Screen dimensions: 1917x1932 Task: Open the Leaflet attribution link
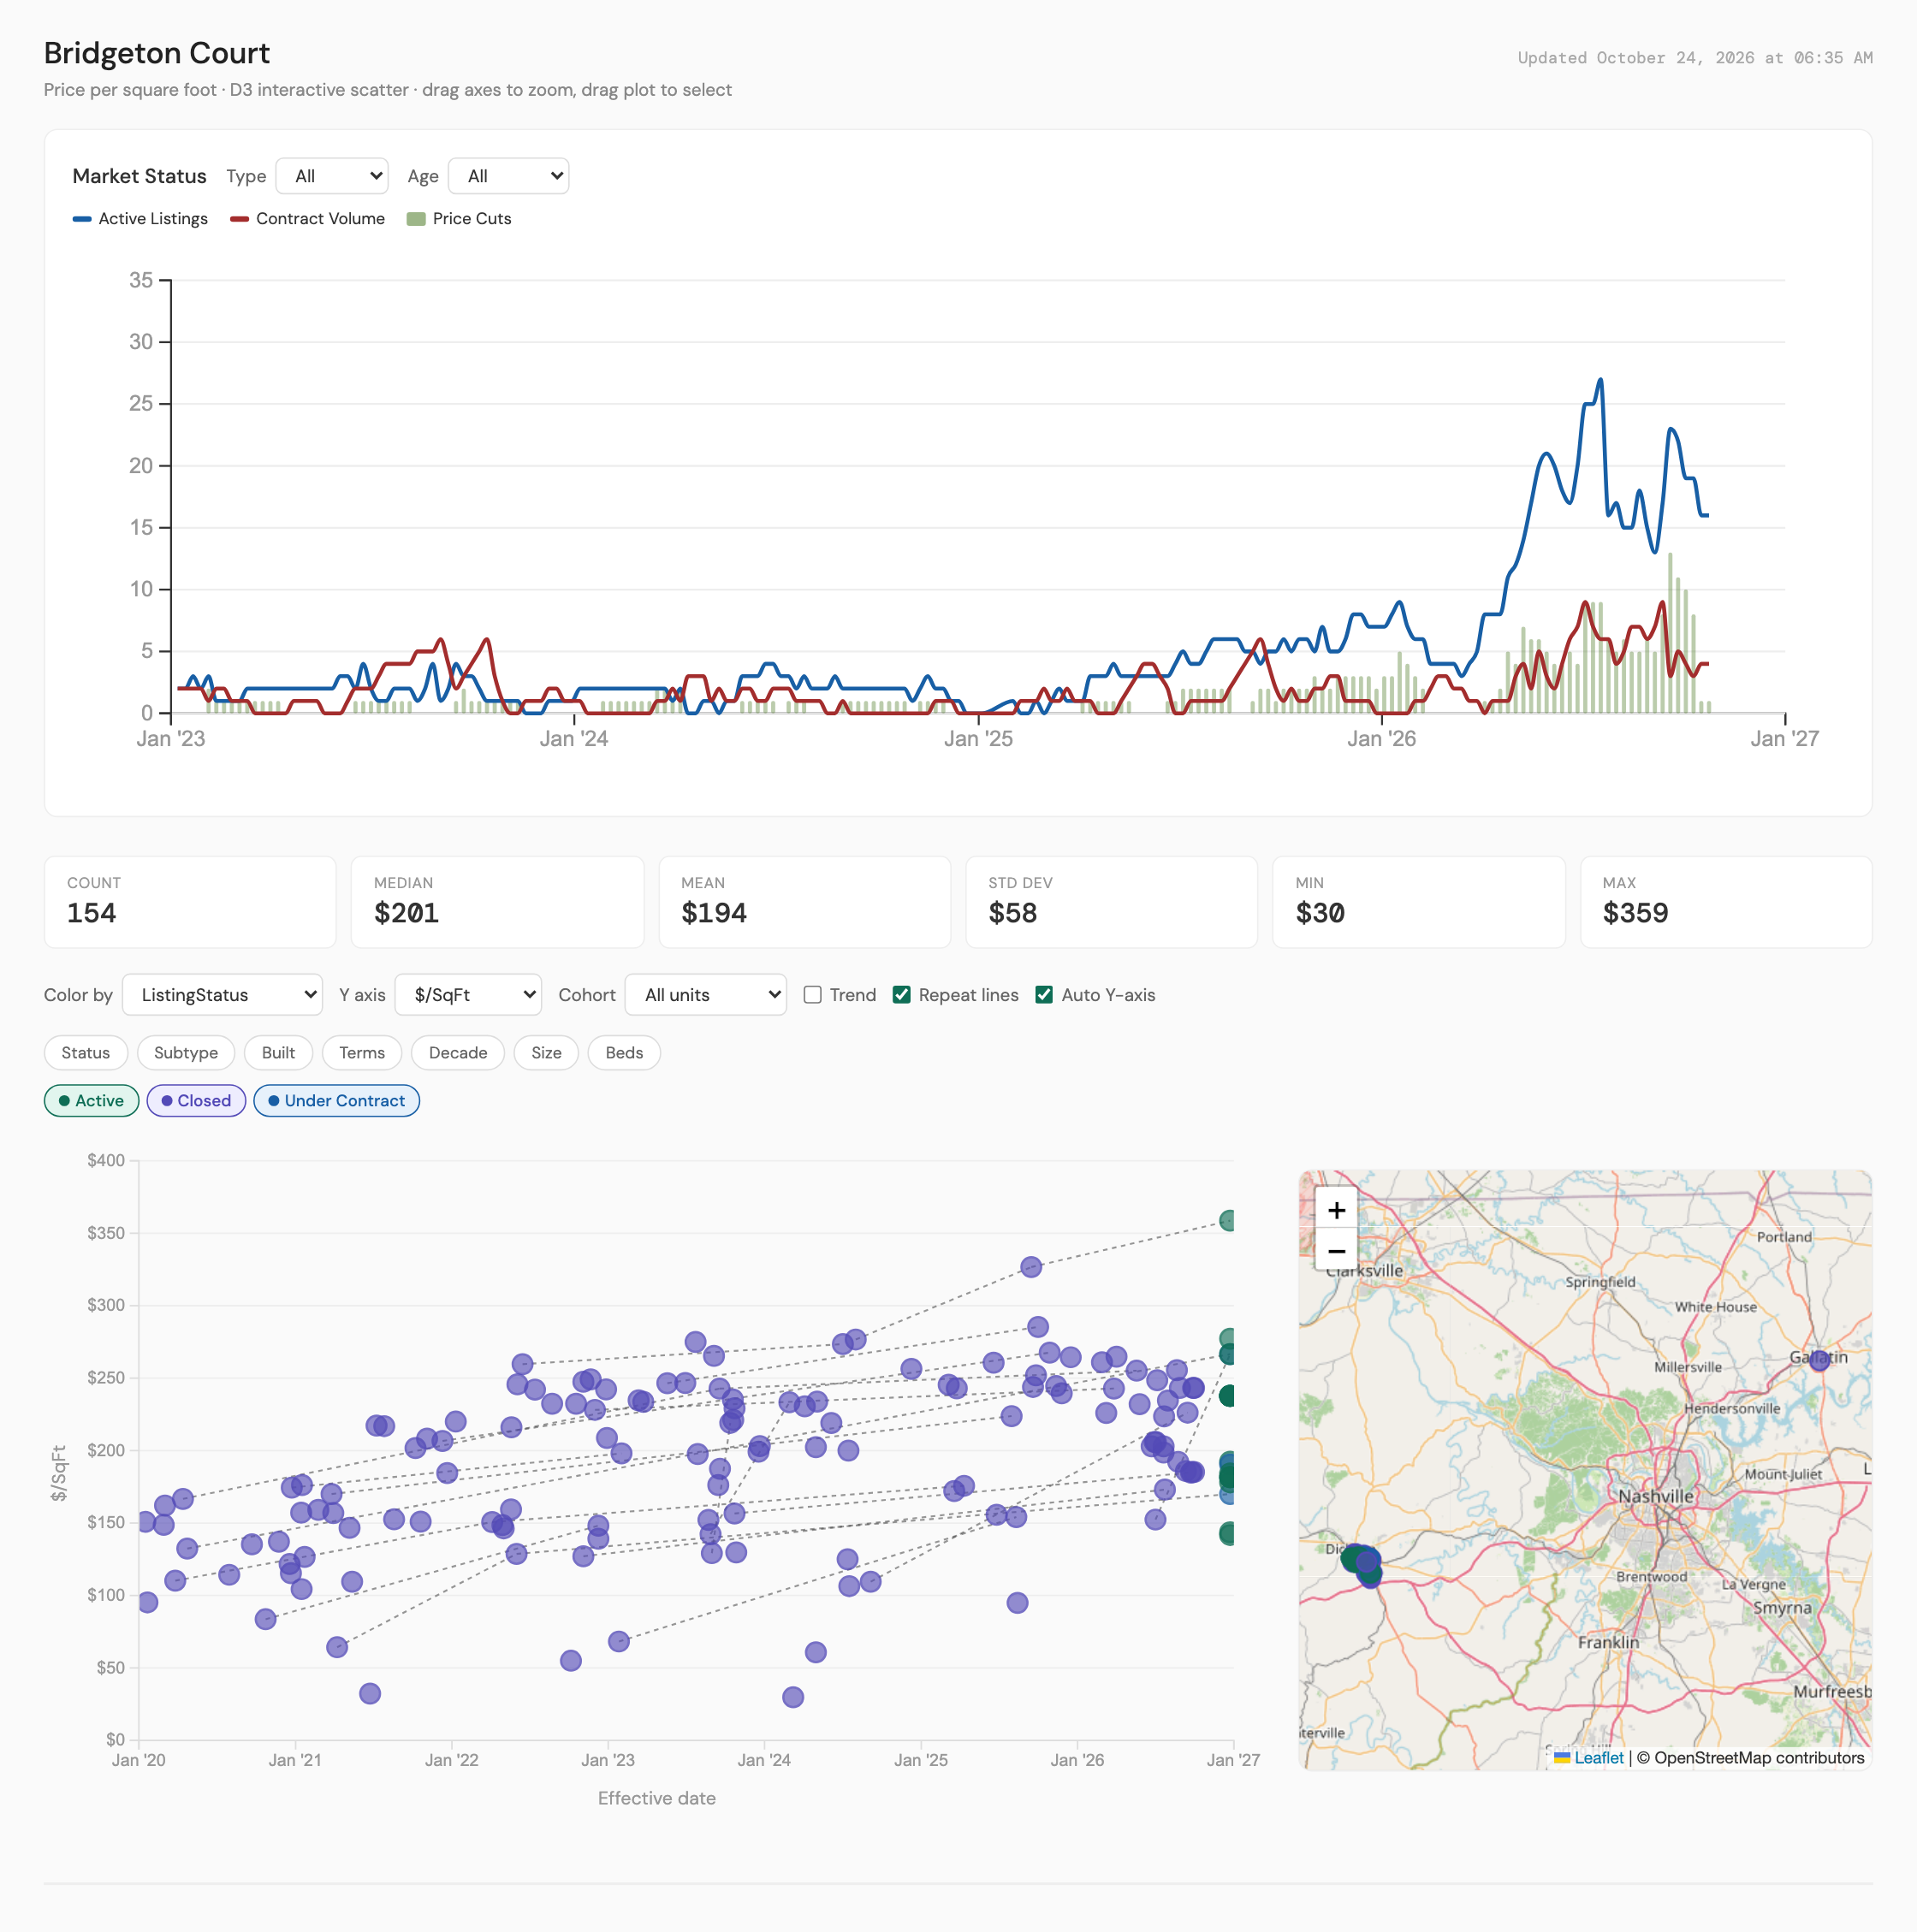[1598, 1758]
